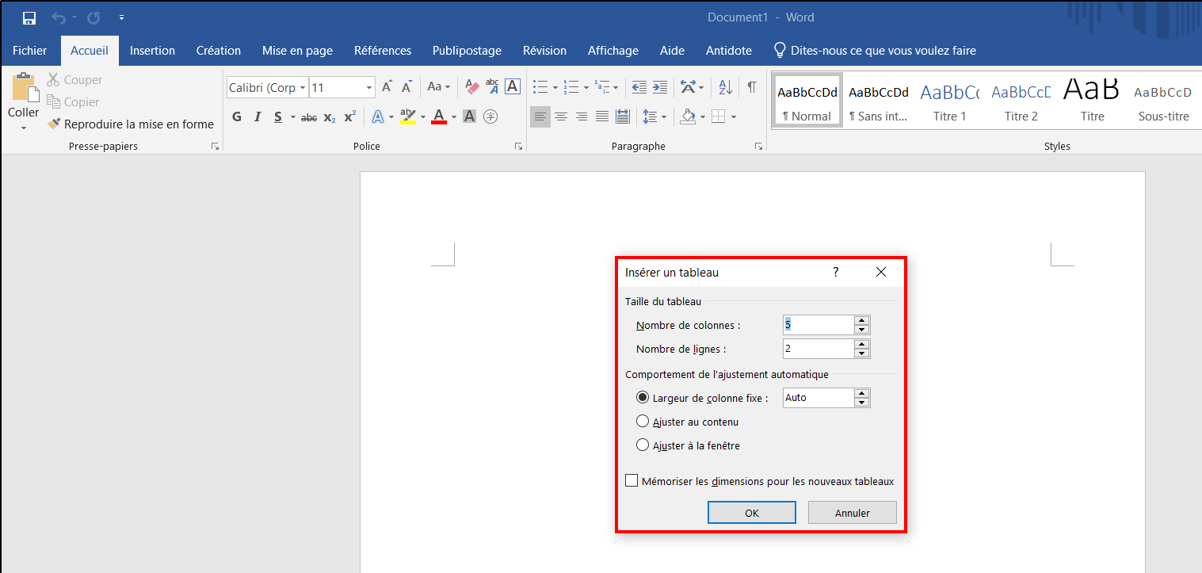Image resolution: width=1202 pixels, height=573 pixels.
Task: Switch to the Insertion tab
Action: (x=152, y=51)
